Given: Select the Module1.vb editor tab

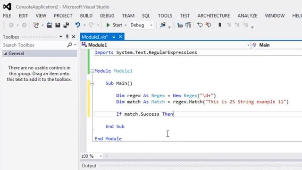Looking at the screenshot, I should 94,37.
